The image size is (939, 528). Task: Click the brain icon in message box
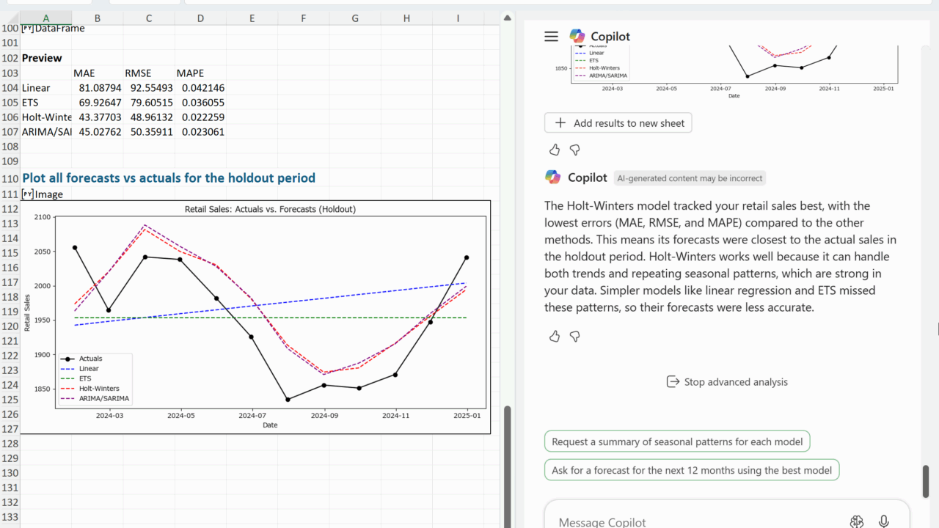(856, 521)
